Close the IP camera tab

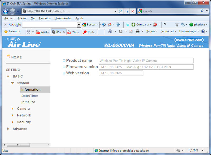pyautogui.click(x=64, y=32)
